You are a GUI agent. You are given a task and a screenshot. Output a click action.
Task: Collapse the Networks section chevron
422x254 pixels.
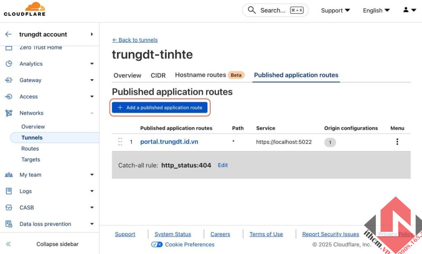click(x=91, y=113)
